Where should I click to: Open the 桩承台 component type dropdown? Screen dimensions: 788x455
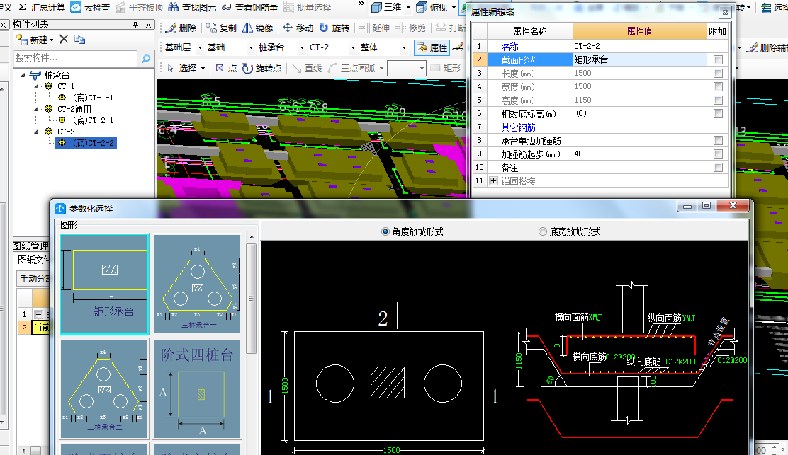[x=302, y=47]
